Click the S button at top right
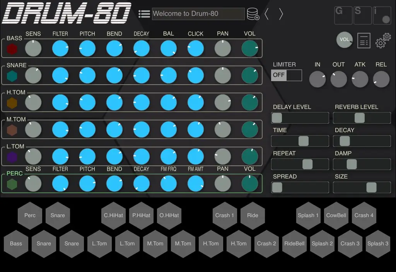Screen dimensions: 396x272 [362, 15]
